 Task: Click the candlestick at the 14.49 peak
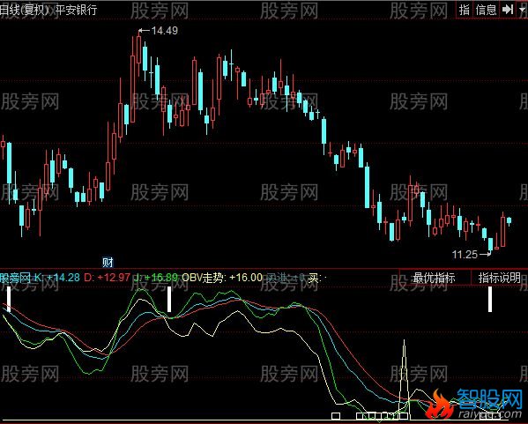(138, 50)
